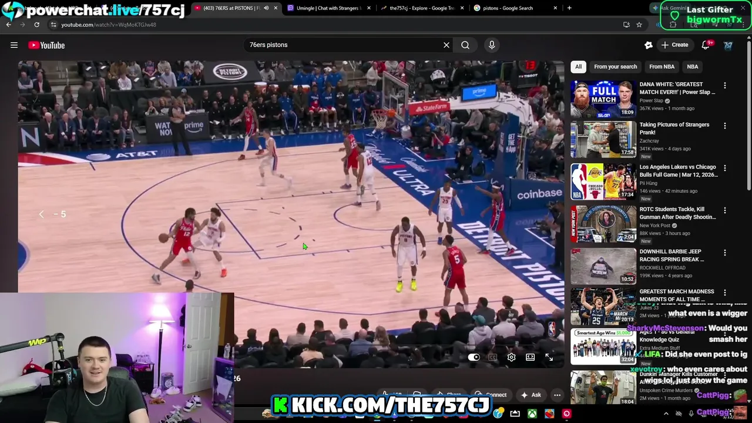Viewport: 752px width, 423px height.
Task: Click the magnifier search button
Action: click(x=465, y=45)
